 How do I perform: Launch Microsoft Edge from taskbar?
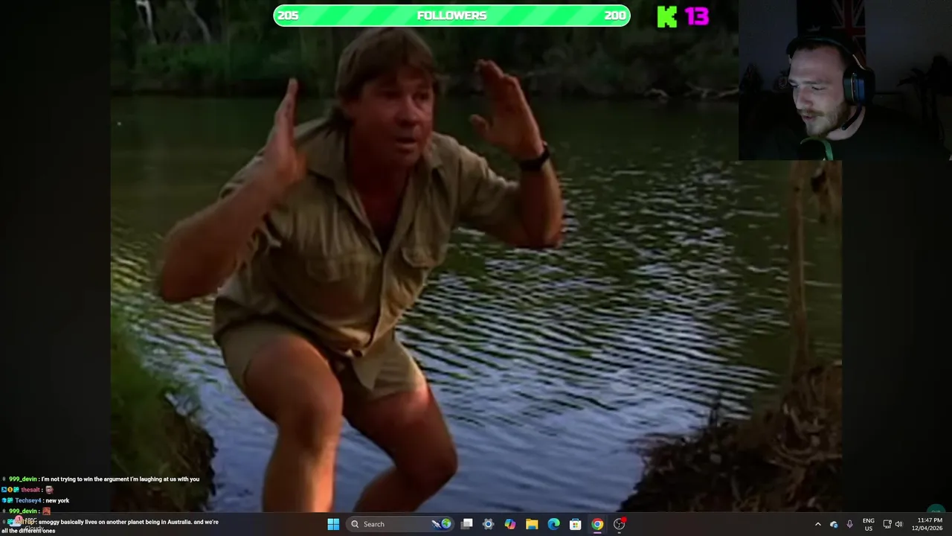[x=553, y=524]
